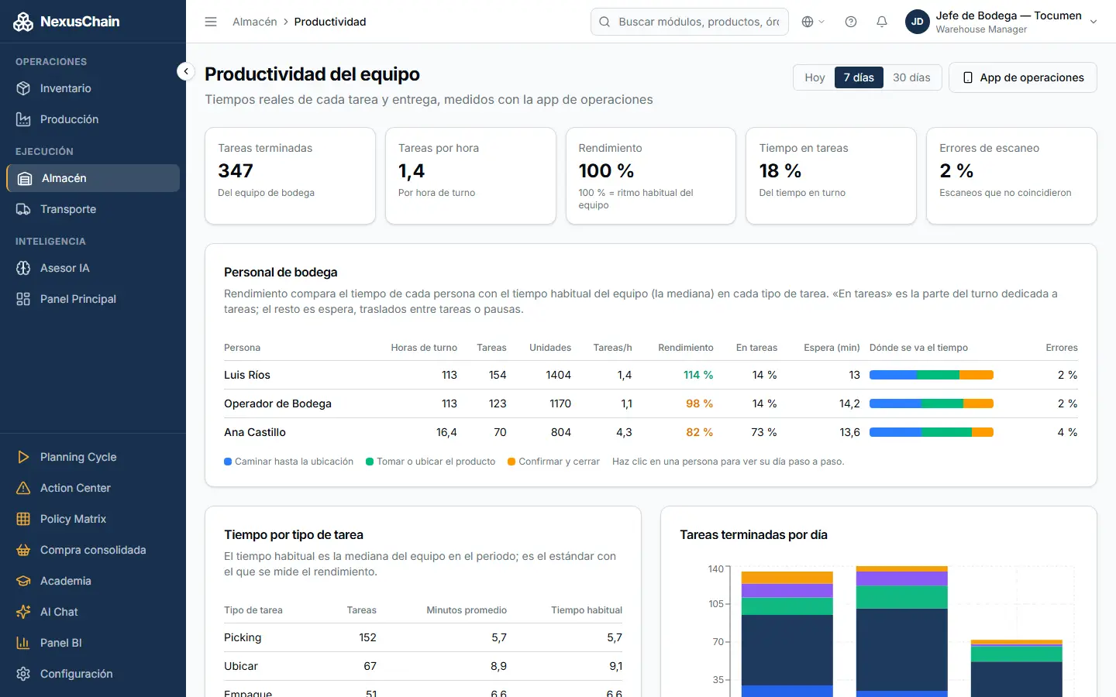The image size is (1116, 697).
Task: Click the App de operaciones button
Action: coord(1023,77)
